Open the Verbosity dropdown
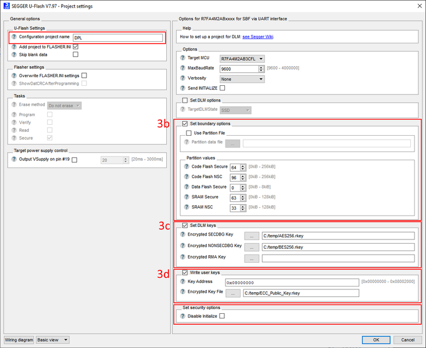 coord(242,79)
